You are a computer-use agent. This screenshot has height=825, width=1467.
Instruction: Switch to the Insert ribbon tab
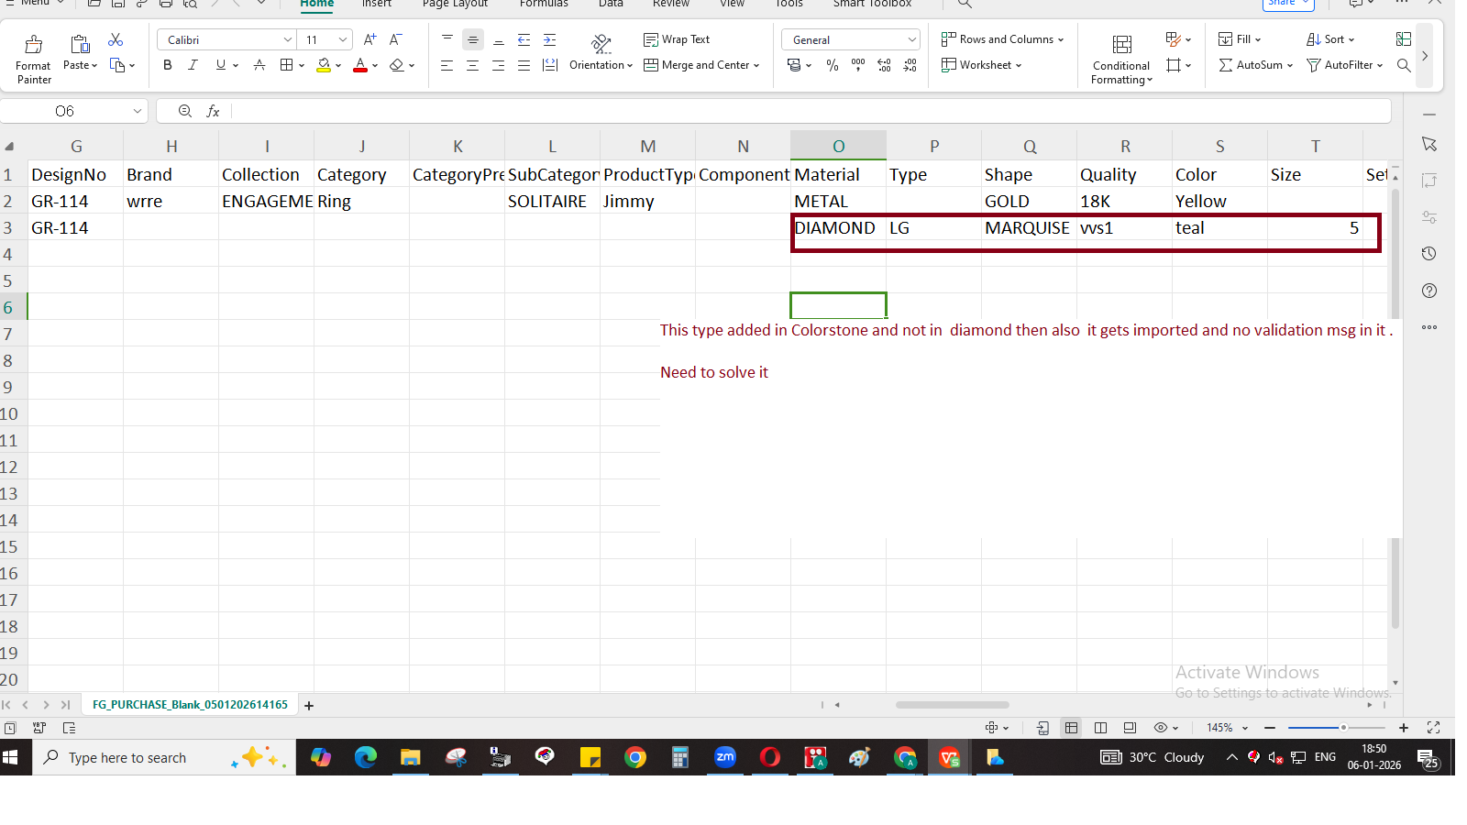coord(376,4)
